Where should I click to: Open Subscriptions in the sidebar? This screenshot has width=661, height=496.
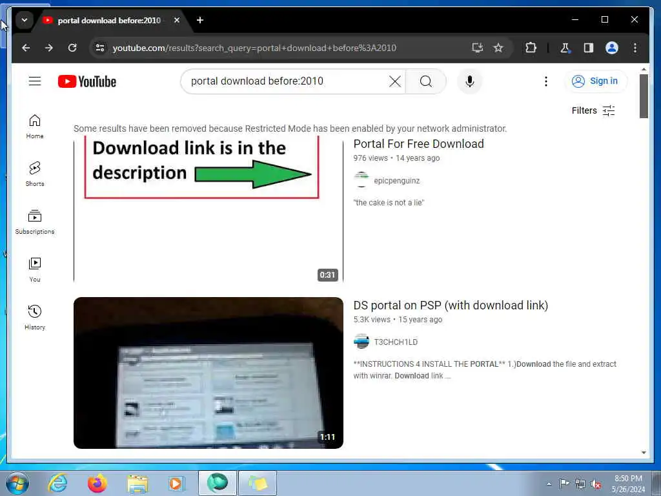tap(35, 222)
